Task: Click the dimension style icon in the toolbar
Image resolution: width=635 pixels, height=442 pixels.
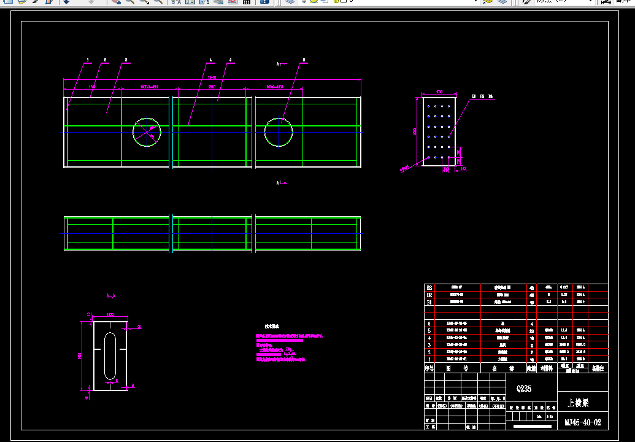Action: [606, 2]
